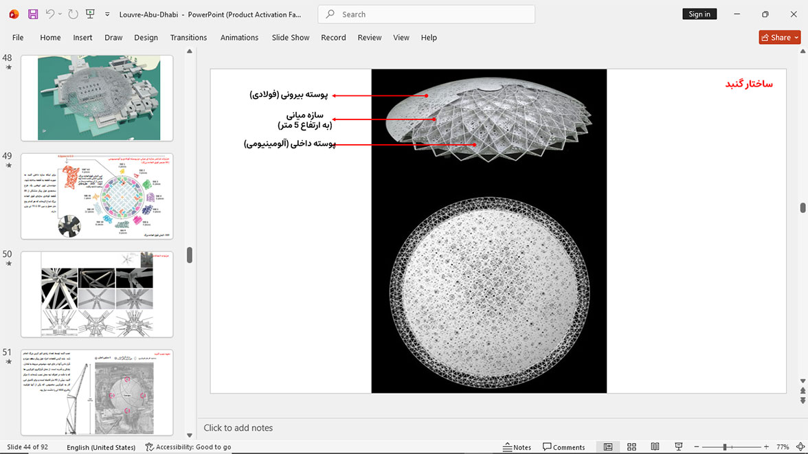Image resolution: width=808 pixels, height=454 pixels.
Task: Open the View tab
Action: point(401,38)
